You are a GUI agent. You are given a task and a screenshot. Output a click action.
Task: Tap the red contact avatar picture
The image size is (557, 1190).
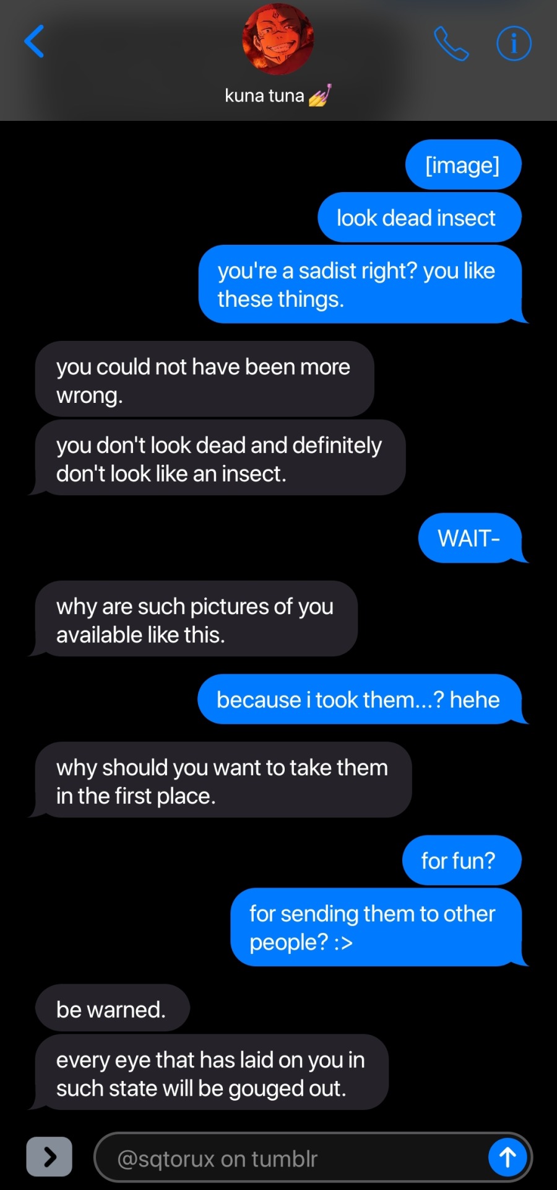278,39
